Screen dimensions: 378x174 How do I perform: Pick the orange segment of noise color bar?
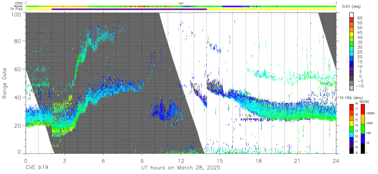pos(363,119)
